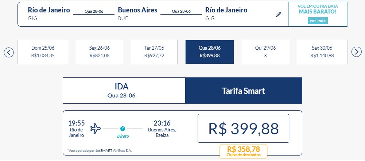Click 'Direto' flight type link
Viewport: 365px width, 161px height.
(123, 136)
